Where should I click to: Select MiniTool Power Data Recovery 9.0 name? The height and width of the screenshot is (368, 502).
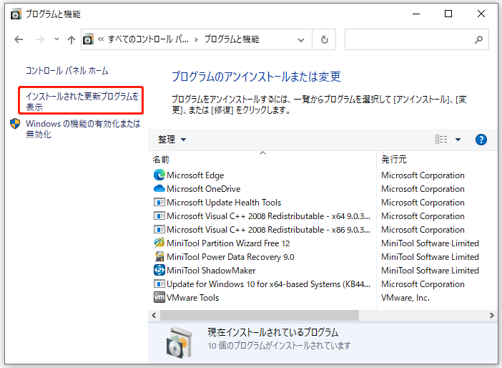point(230,257)
